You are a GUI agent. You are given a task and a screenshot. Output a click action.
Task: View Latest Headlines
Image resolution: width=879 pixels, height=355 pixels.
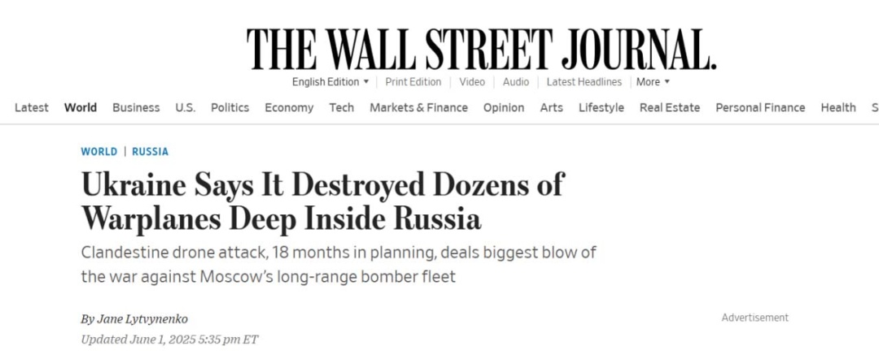(584, 82)
